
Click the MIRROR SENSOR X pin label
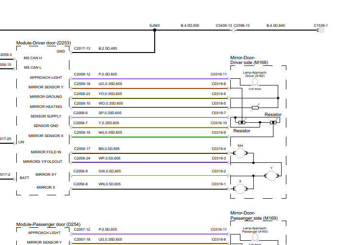(46, 136)
